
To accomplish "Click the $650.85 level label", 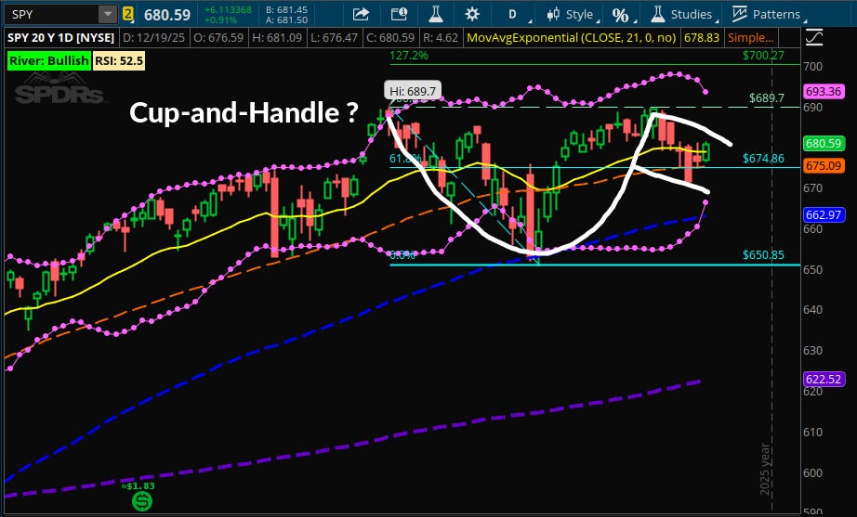I will coord(763,254).
